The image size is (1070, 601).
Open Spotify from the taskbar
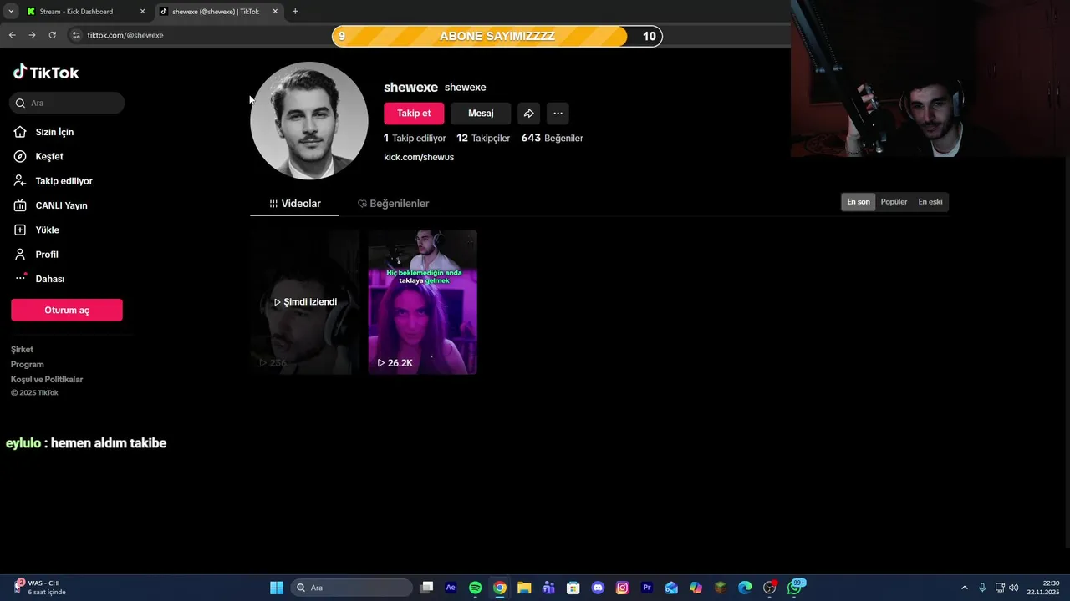(475, 588)
